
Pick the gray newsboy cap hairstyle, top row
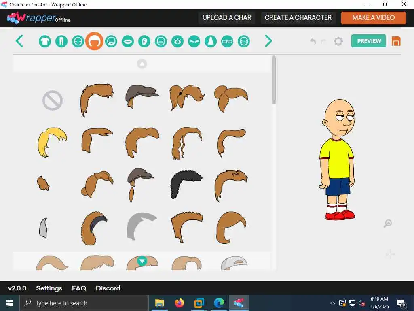[x=142, y=96]
